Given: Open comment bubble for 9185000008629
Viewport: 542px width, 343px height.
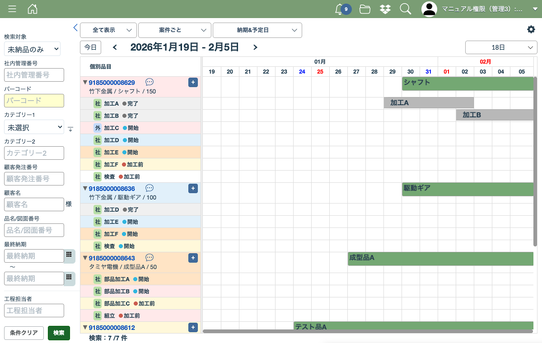Looking at the screenshot, I should tap(150, 82).
